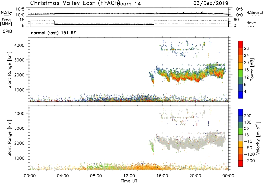The image size is (264, 183).
Task: Click the '20:00' time tick label
Action: coord(195,176)
